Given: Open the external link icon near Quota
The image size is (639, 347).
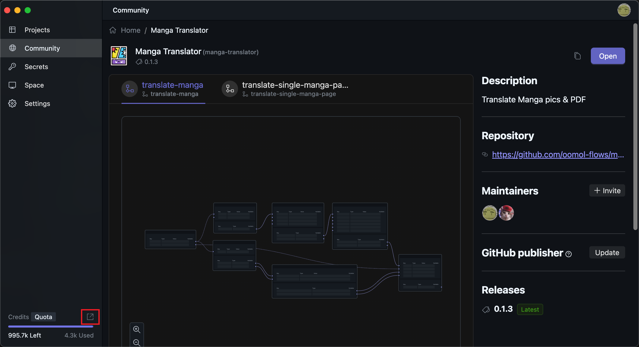Looking at the screenshot, I should (x=90, y=317).
